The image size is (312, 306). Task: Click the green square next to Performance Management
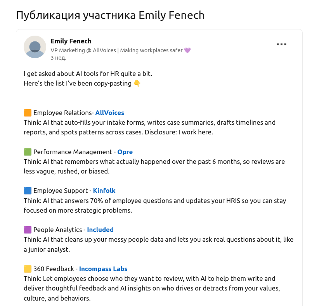27,151
